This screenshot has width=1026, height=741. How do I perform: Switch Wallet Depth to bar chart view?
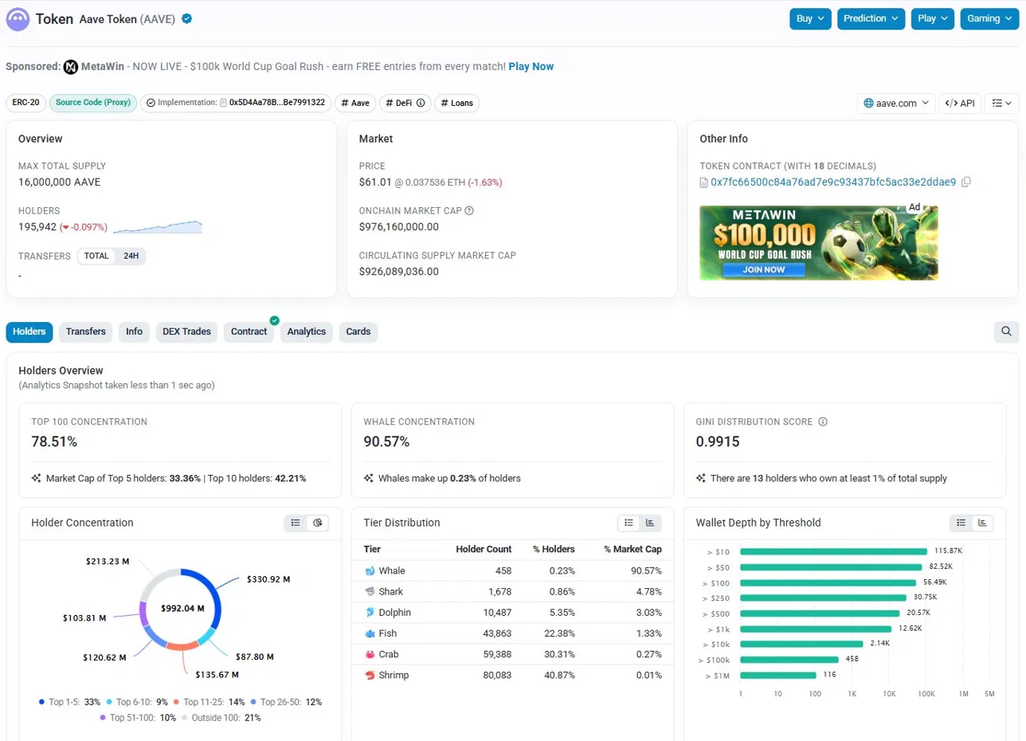pyautogui.click(x=982, y=523)
